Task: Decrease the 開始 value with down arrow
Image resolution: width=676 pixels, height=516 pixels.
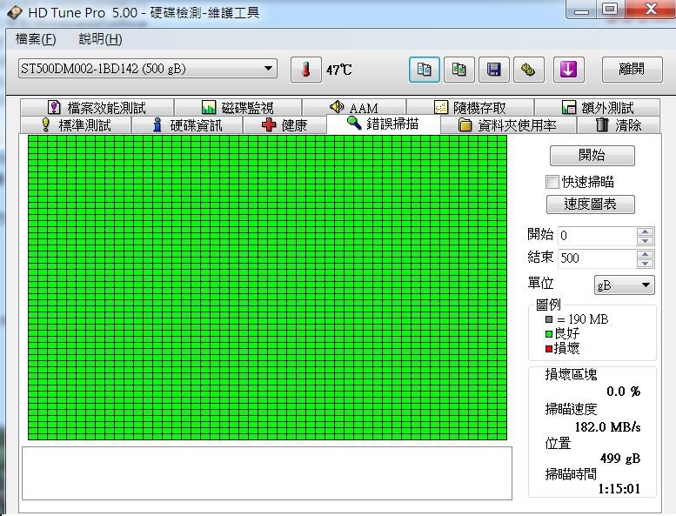Action: [x=645, y=240]
